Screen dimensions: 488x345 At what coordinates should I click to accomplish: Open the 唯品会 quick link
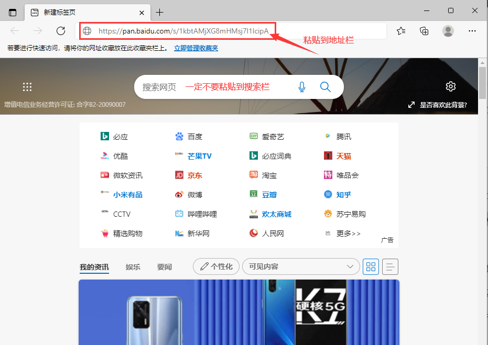(341, 175)
